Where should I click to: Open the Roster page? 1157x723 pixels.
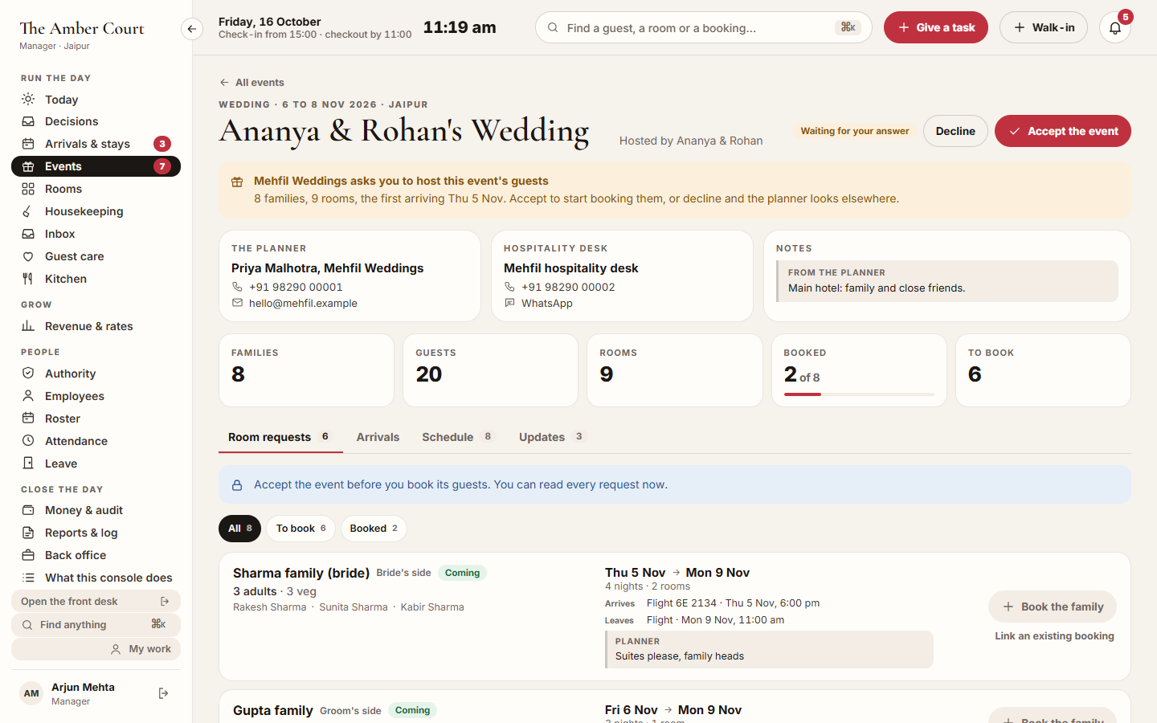point(96,419)
